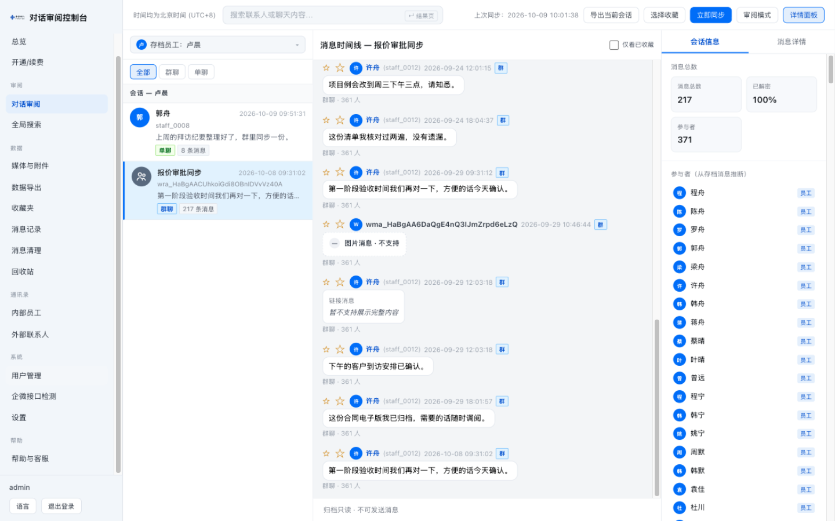
Task: Open 企微接口检测 in the sidebar
Action: pyautogui.click(x=57, y=396)
